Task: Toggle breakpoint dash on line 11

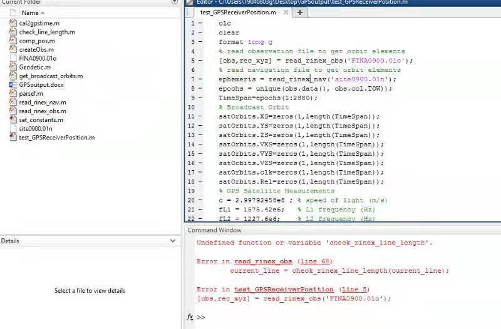Action: pos(200,116)
